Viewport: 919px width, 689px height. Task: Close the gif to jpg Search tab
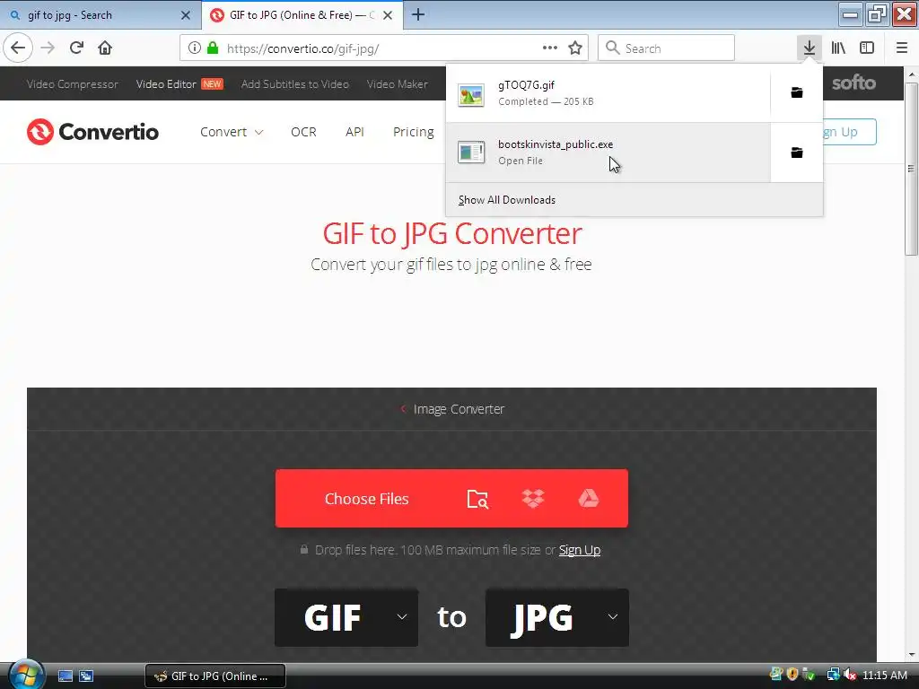pos(185,15)
